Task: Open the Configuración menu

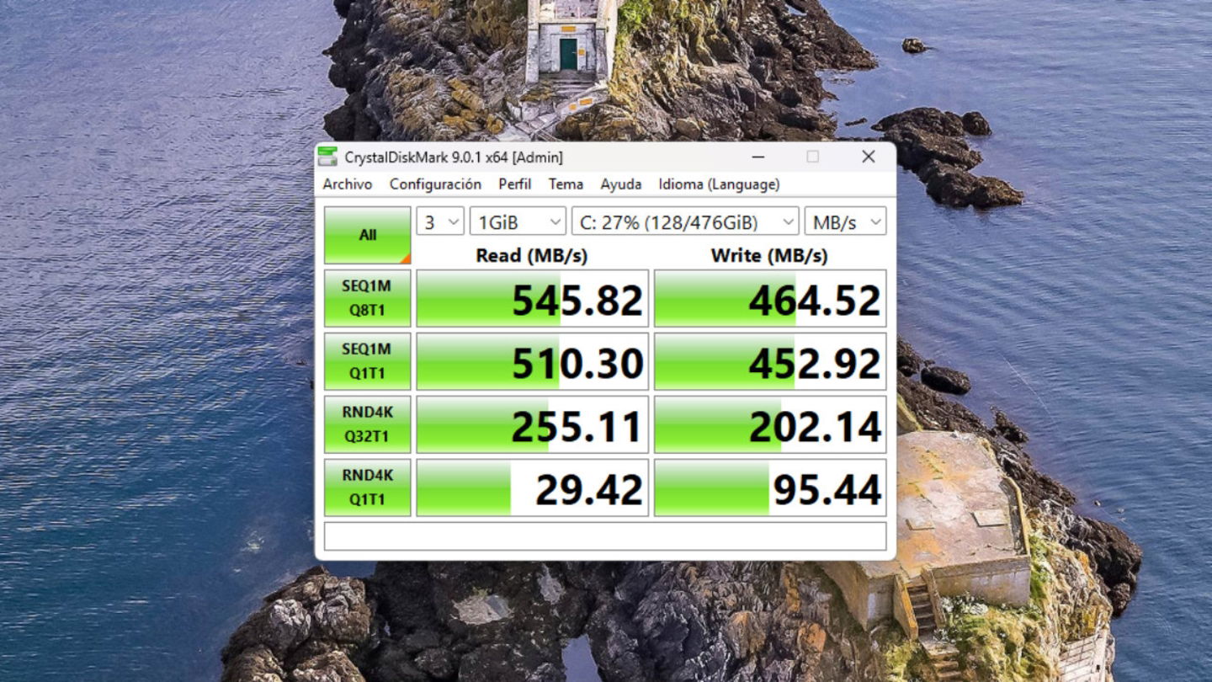Action: click(435, 184)
